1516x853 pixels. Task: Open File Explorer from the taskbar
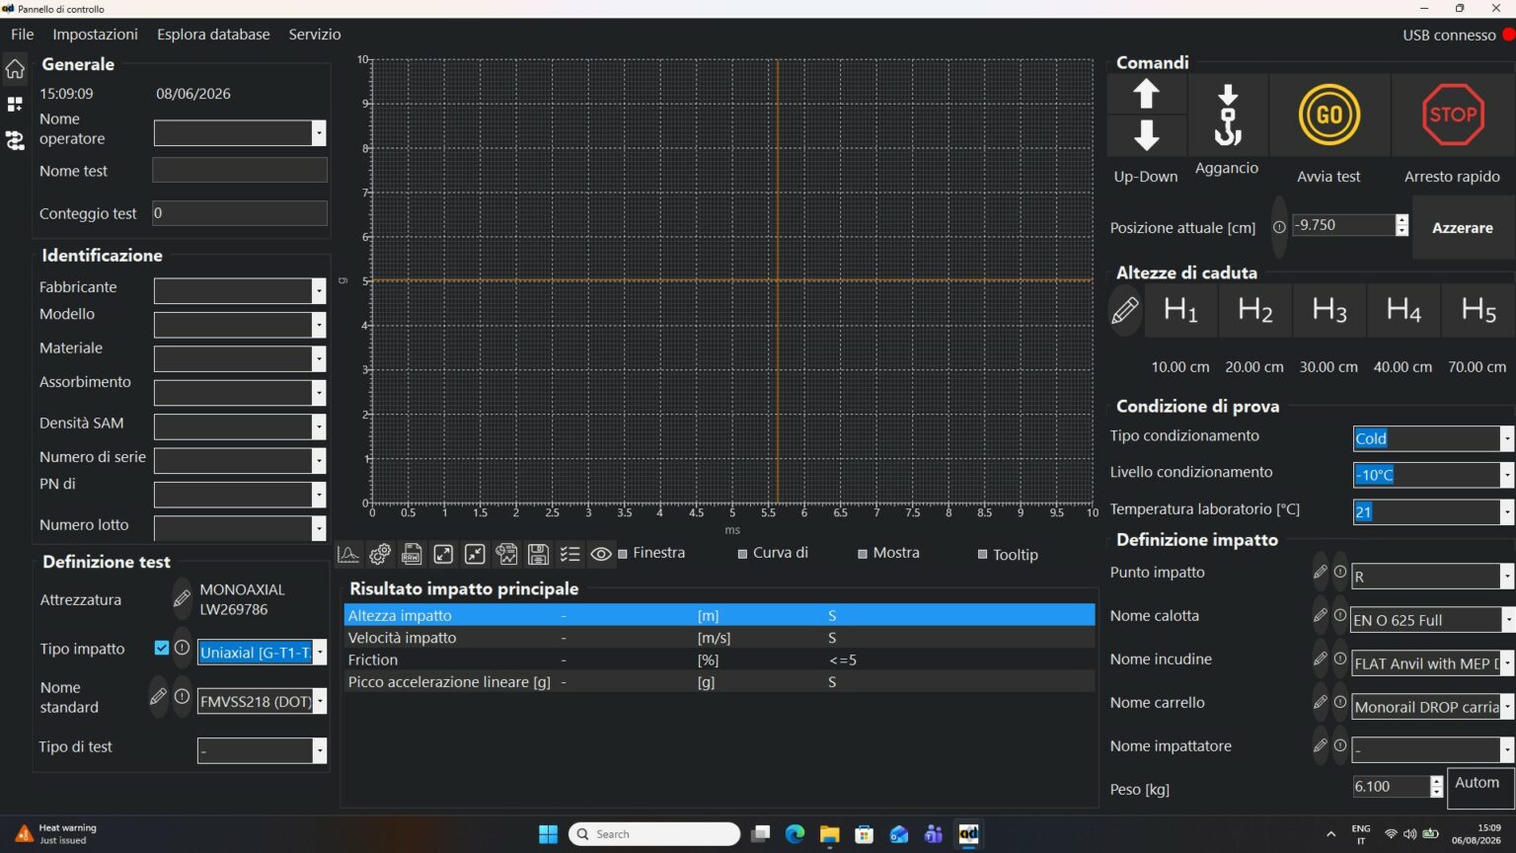click(x=829, y=834)
